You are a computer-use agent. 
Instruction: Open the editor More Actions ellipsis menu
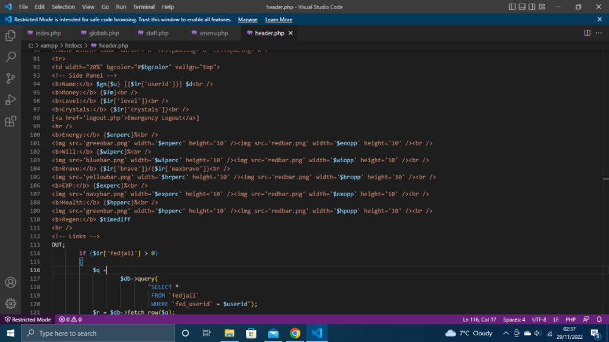point(599,33)
